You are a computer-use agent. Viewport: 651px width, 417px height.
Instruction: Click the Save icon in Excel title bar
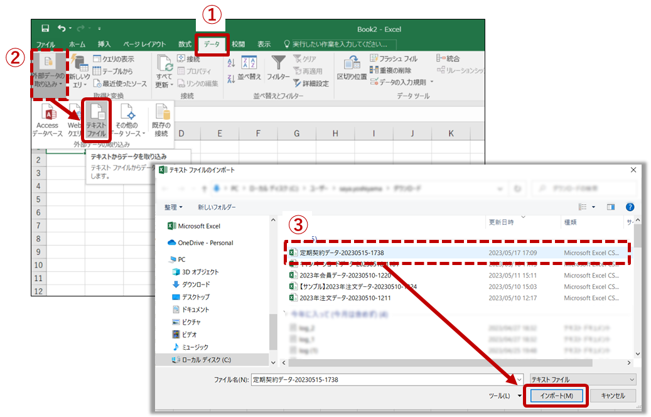point(45,28)
